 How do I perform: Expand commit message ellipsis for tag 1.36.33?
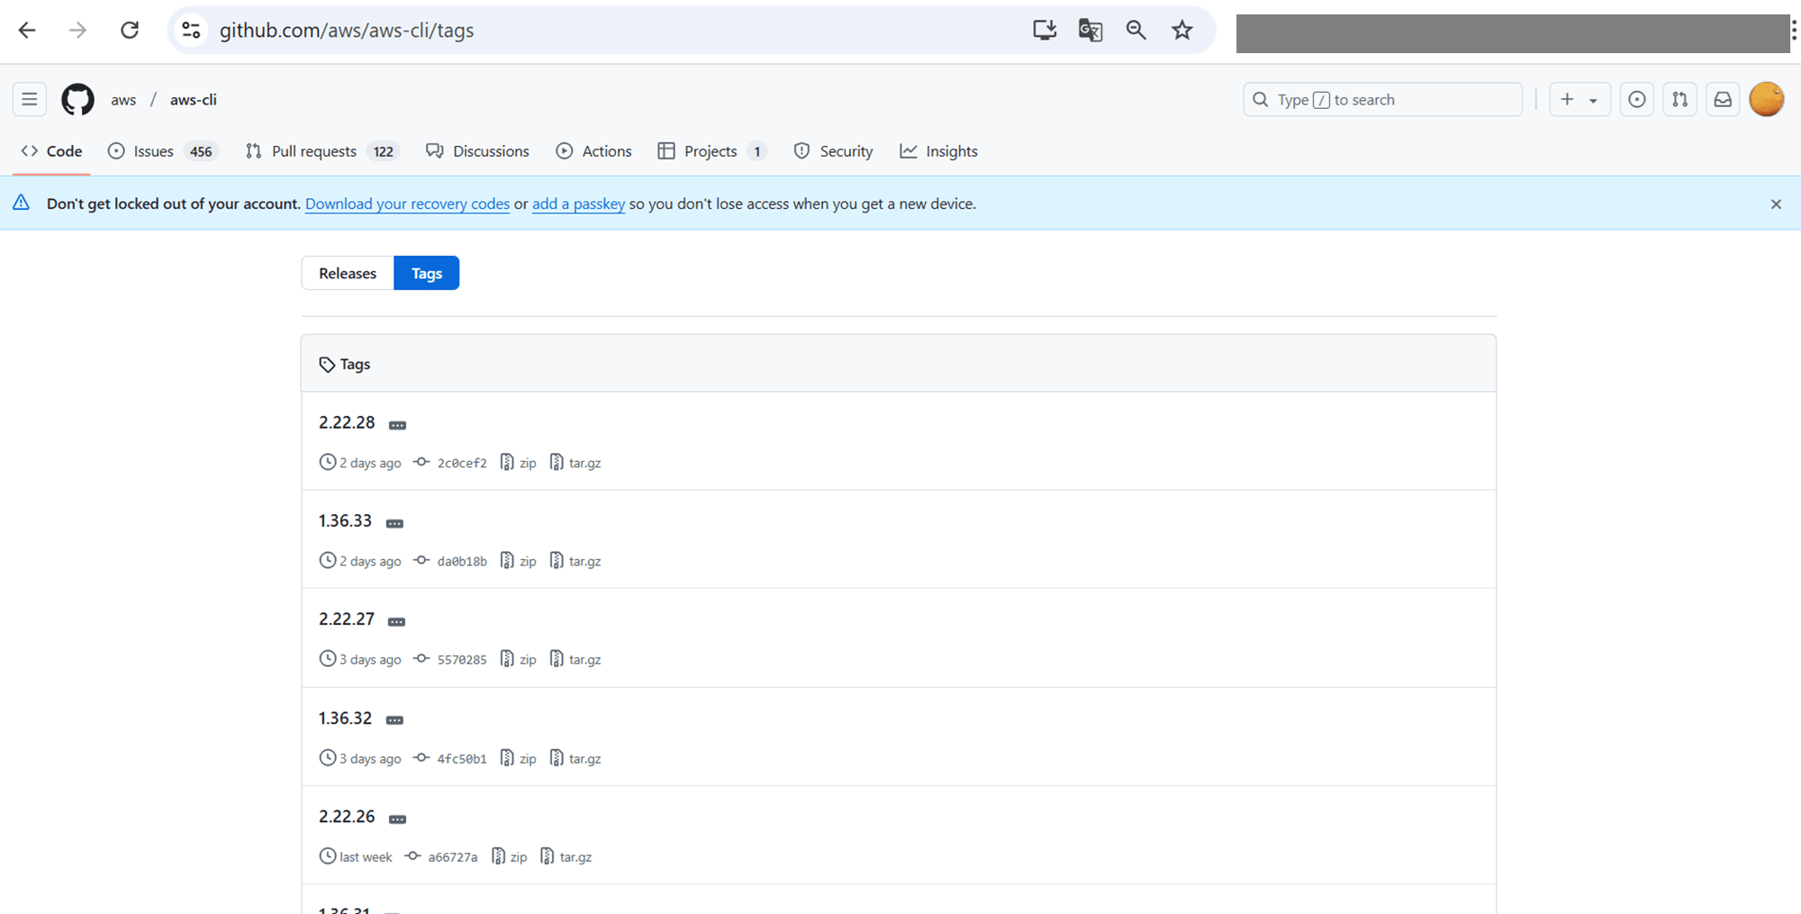(x=394, y=523)
